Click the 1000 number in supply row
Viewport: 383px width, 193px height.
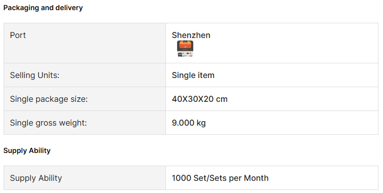click(182, 178)
